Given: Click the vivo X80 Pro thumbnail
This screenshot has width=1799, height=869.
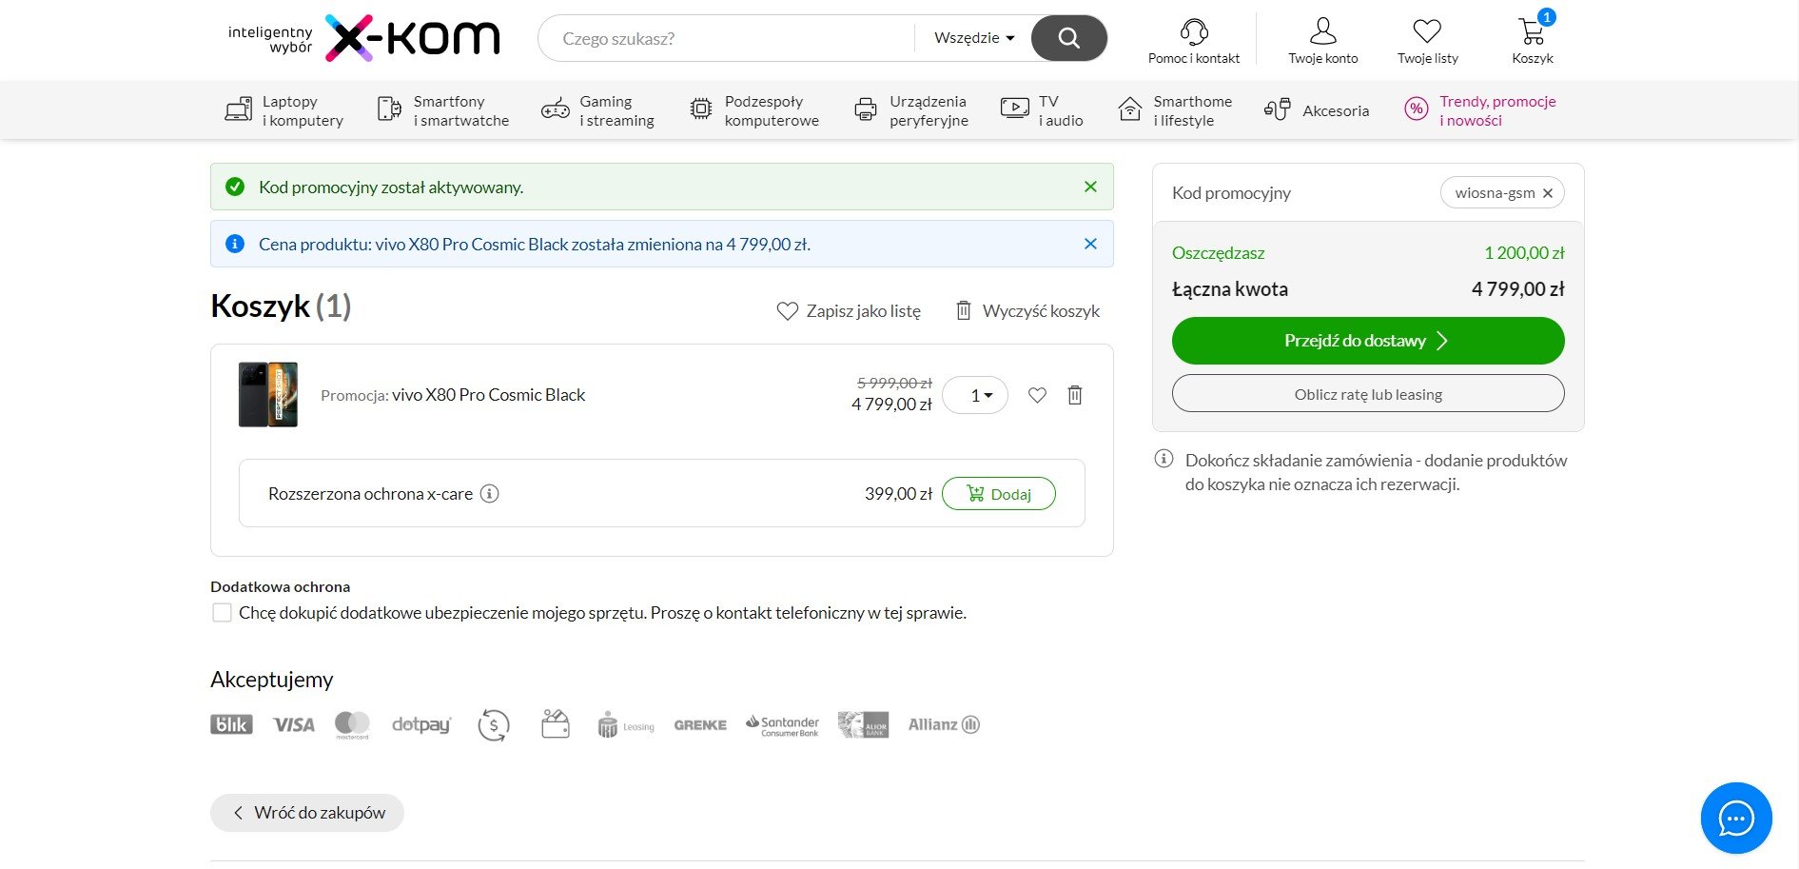Looking at the screenshot, I should (x=268, y=394).
